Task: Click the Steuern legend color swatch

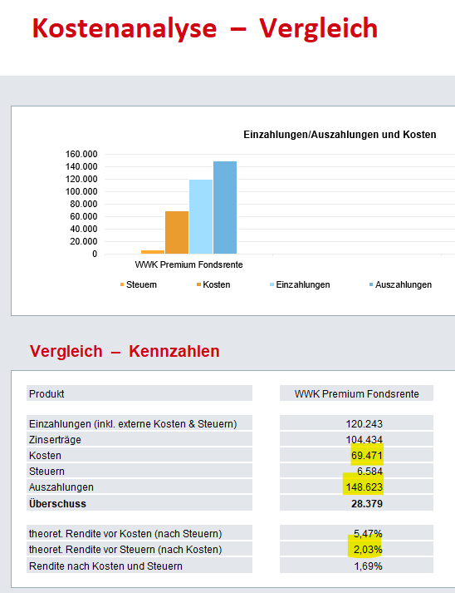Action: point(122,284)
